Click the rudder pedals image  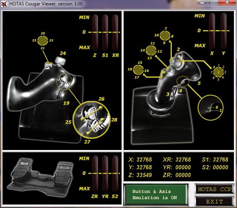41,177
